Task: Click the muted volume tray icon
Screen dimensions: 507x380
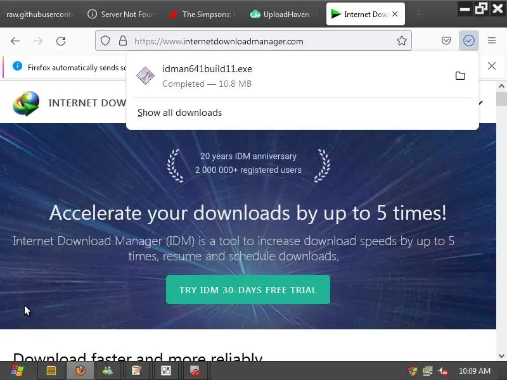Action: click(x=442, y=371)
